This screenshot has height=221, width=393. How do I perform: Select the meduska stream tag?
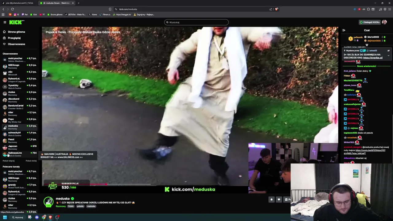click(x=91, y=206)
